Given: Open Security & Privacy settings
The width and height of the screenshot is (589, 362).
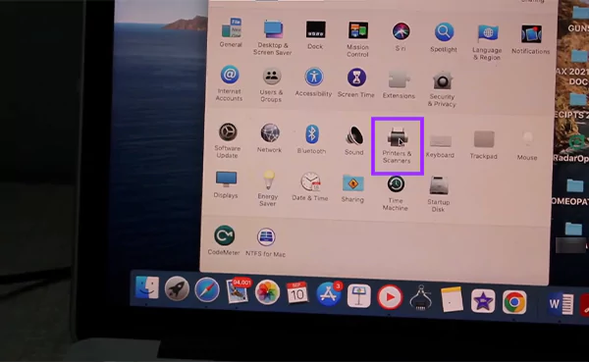Looking at the screenshot, I should pos(442,89).
